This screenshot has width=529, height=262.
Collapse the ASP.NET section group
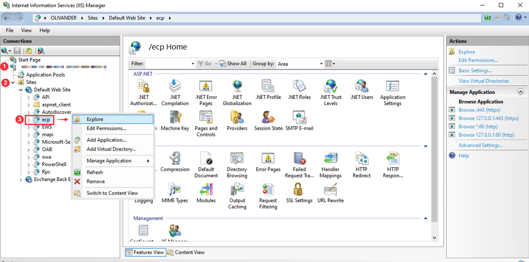pos(425,74)
